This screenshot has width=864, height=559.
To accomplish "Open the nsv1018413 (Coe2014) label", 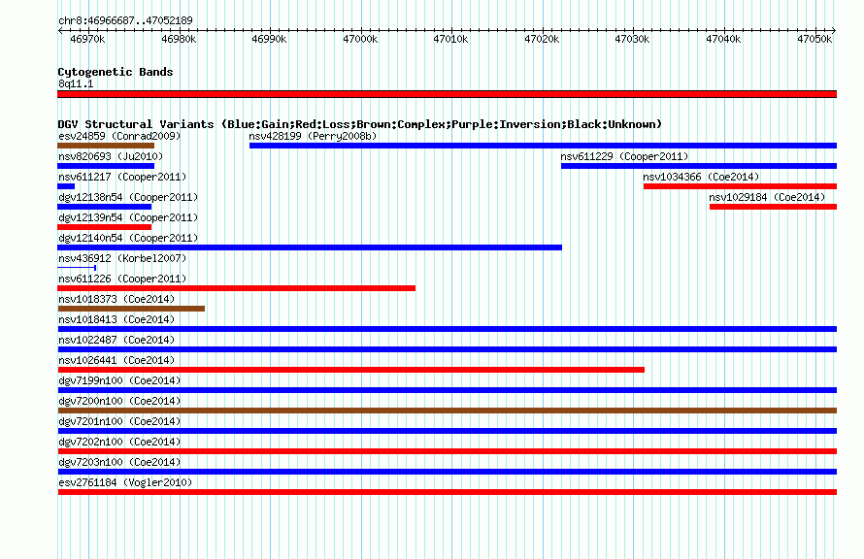I will click(x=116, y=319).
